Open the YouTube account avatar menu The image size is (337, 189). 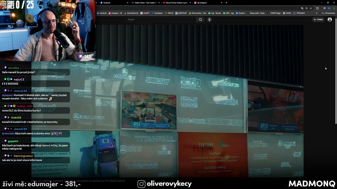pos(330,19)
